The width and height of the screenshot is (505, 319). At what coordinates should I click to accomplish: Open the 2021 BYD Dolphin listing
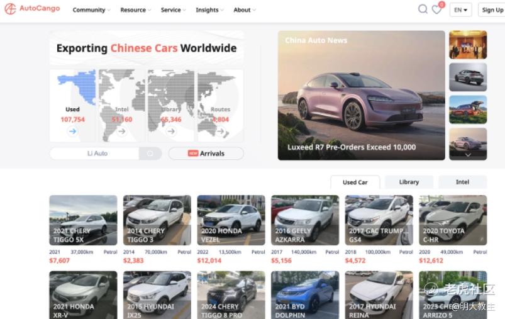point(305,295)
